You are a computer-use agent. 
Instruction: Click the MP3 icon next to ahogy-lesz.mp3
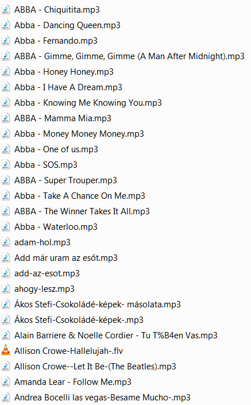click(x=6, y=288)
